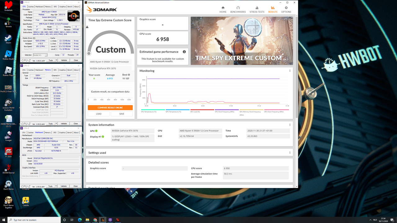This screenshot has height=223, width=397.
Task: Open Graphics tab in top CPU-Z window
Action: coord(63,7)
